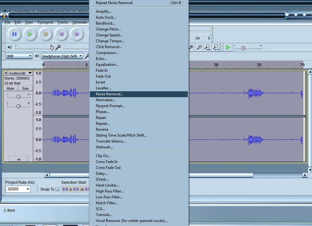The image size is (312, 226).
Task: Click the 25-second mark on the timeline ruler
Action: [x=259, y=65]
